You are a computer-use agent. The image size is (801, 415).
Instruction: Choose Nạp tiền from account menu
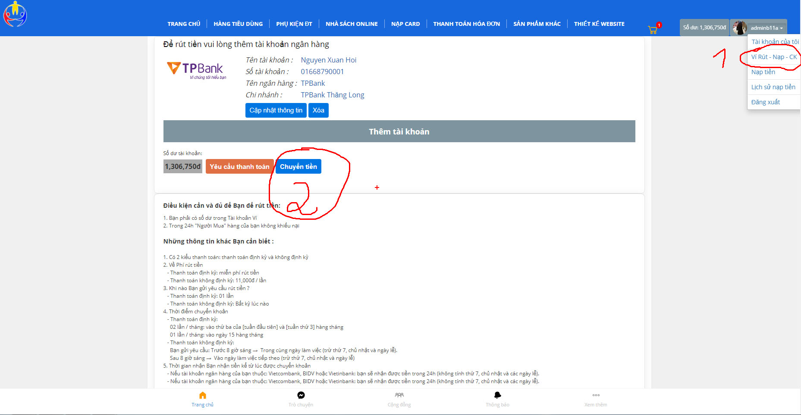tap(763, 72)
